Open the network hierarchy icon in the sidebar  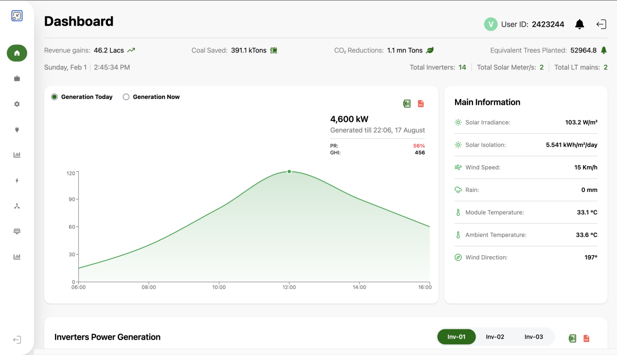click(x=17, y=206)
